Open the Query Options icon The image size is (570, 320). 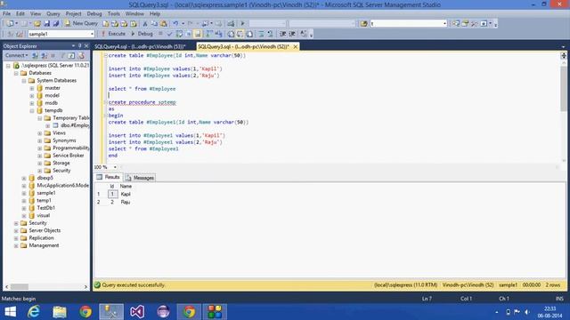point(188,34)
